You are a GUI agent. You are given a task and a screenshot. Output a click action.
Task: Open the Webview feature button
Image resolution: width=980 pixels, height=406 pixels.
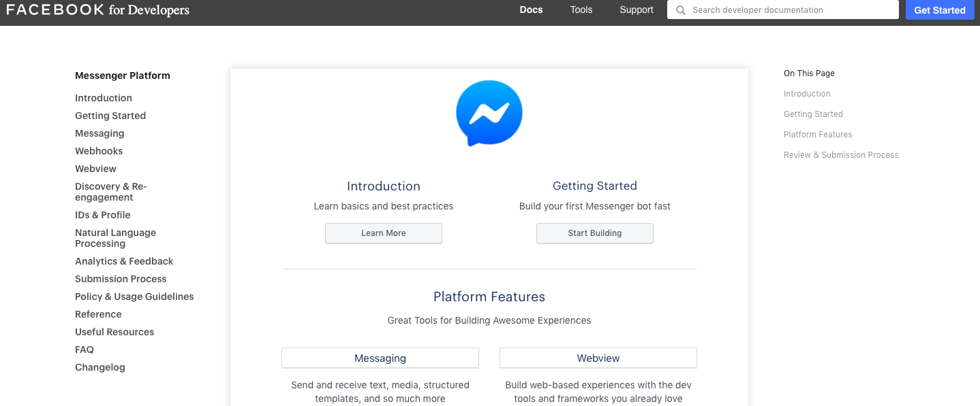point(598,358)
